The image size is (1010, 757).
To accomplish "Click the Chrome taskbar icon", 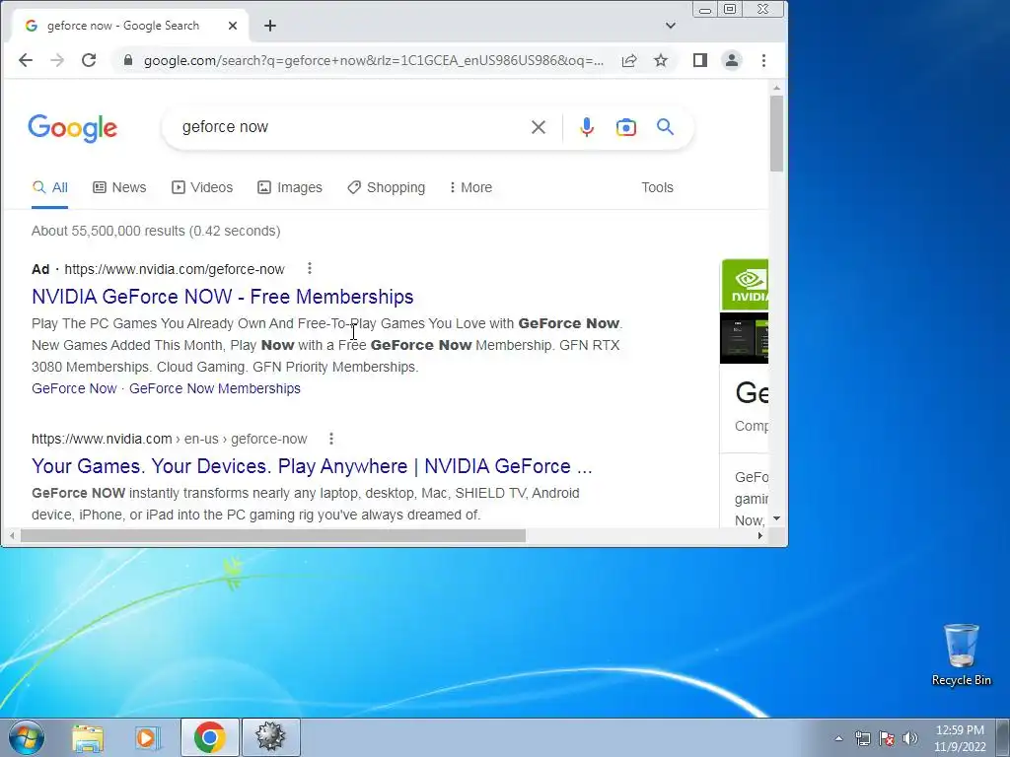I will tap(210, 737).
